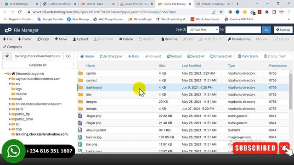
Task: Compress the selected item
Action: pyautogui.click(x=12, y=47)
